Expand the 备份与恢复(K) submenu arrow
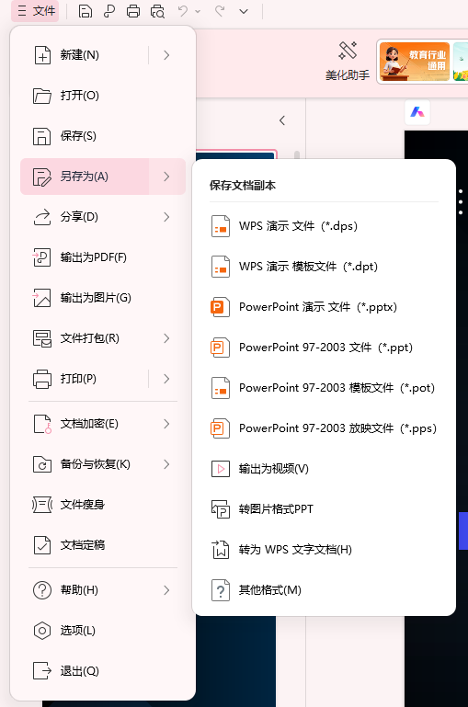 [x=166, y=464]
